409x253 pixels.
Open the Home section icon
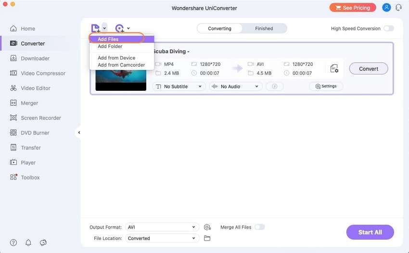(x=13, y=28)
